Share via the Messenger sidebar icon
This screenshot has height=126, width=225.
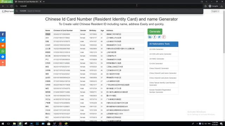coord(3,57)
